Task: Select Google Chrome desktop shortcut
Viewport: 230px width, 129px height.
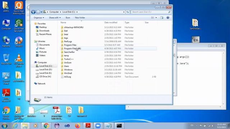Action: click(6, 113)
